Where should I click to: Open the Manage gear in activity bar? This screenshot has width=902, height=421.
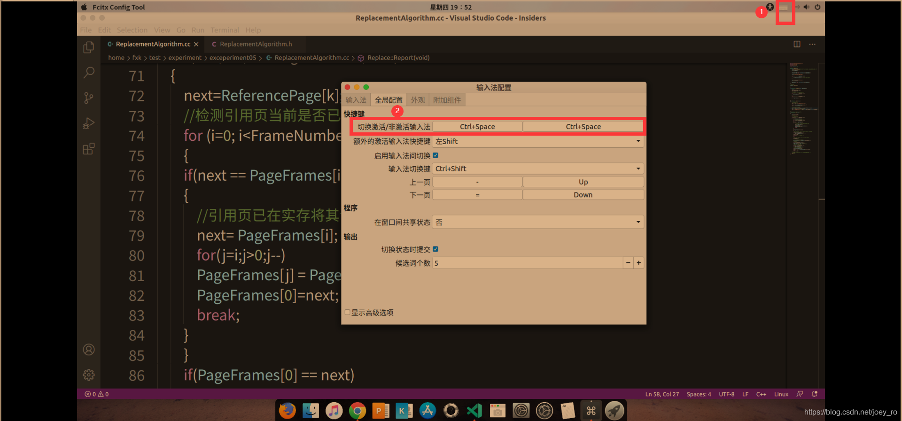coord(89,375)
